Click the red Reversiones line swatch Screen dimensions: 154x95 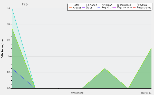coord(134,7)
